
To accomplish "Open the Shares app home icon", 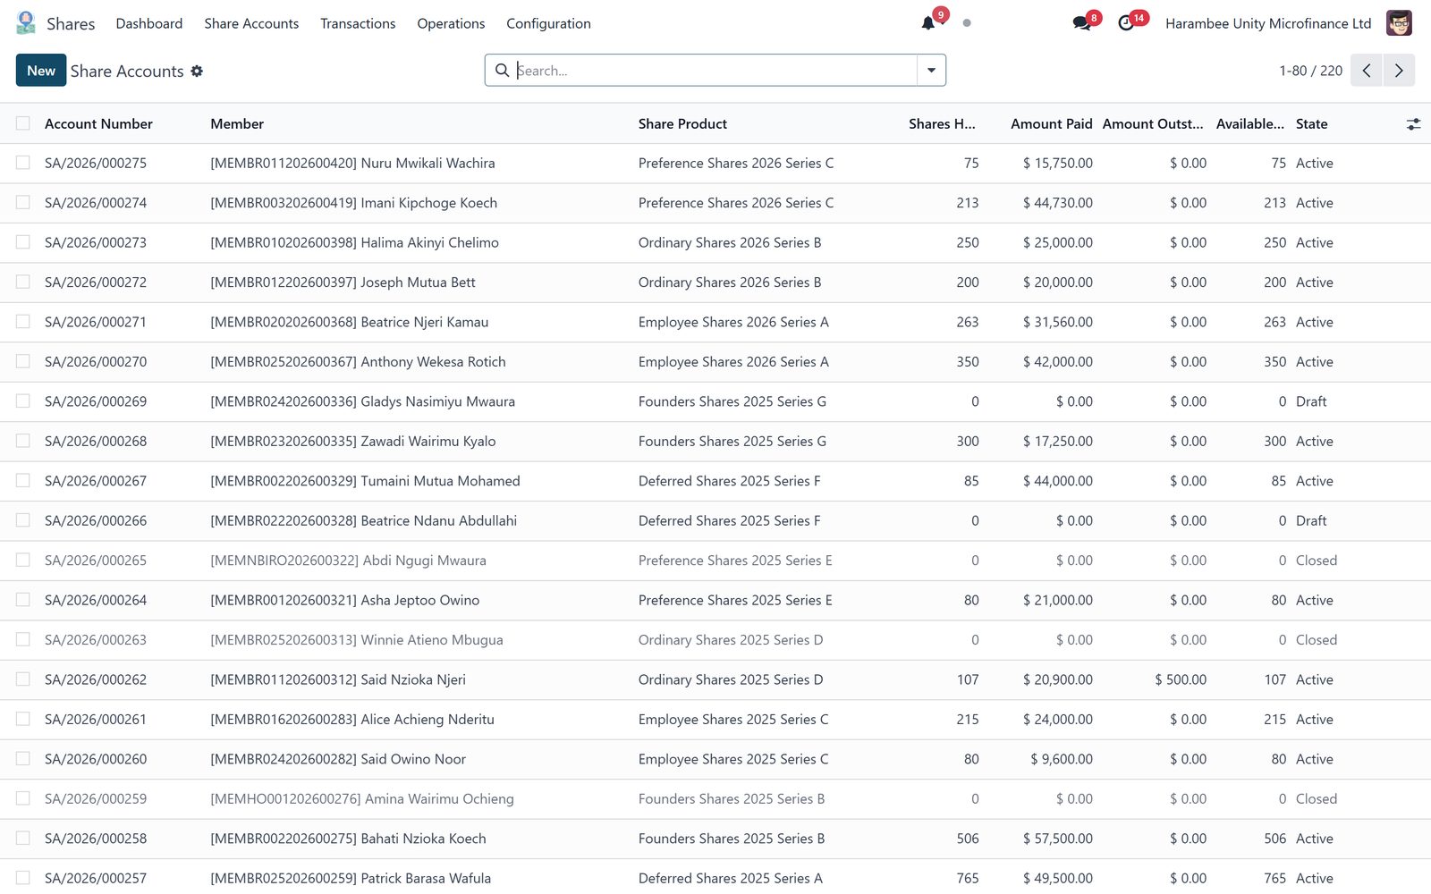I will pos(26,23).
